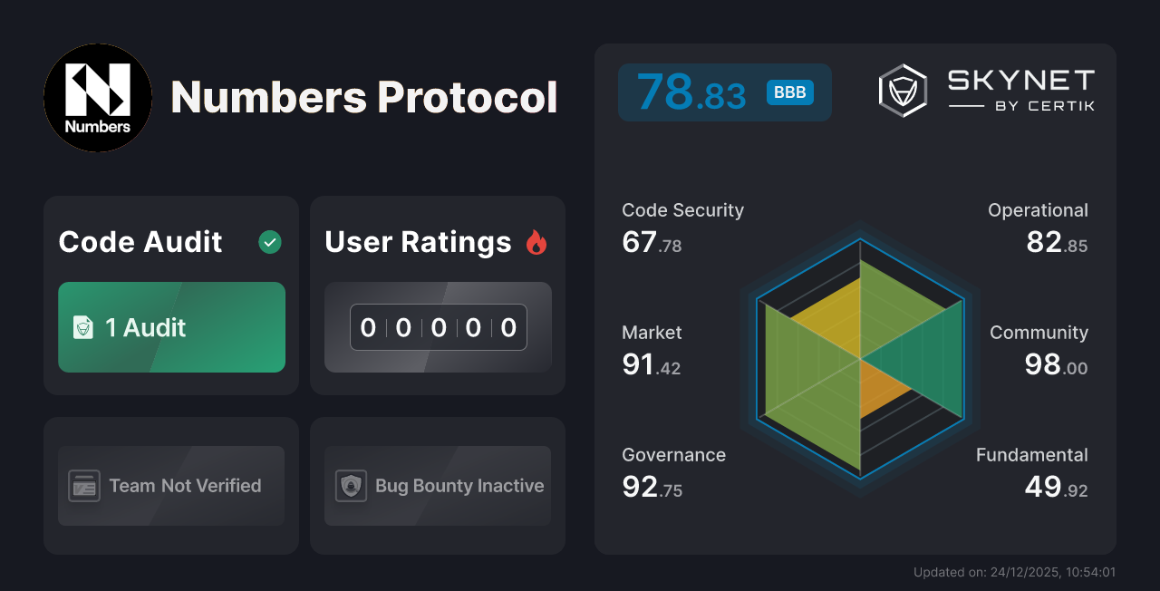Click the Team Not Verified button
The height and width of the screenshot is (591, 1160).
(x=171, y=486)
